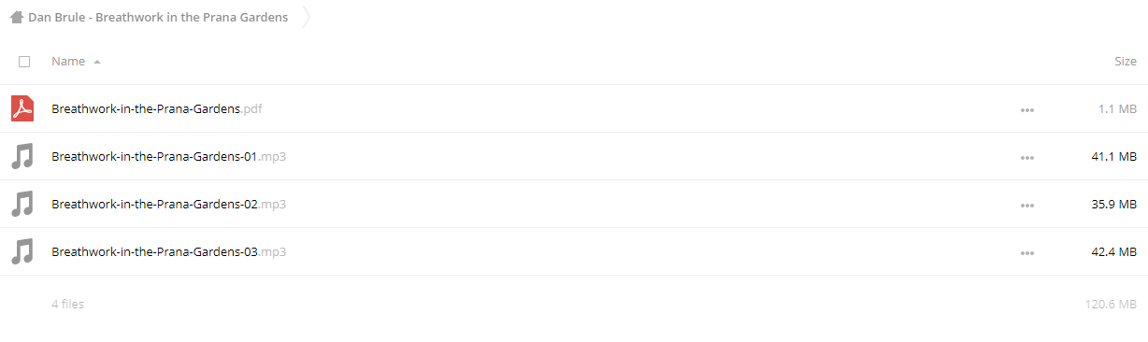Sort files by the Size column
The height and width of the screenshot is (342, 1148).
pos(1126,61)
